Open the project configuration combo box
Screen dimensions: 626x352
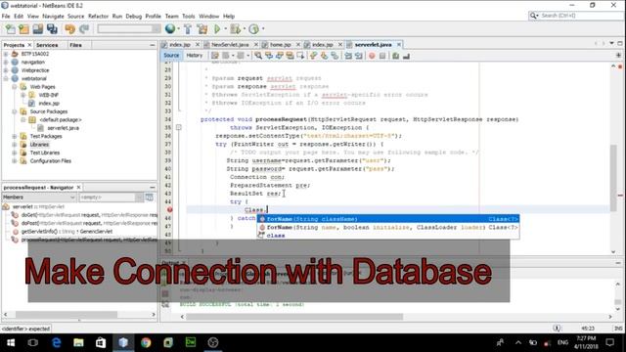[128, 29]
